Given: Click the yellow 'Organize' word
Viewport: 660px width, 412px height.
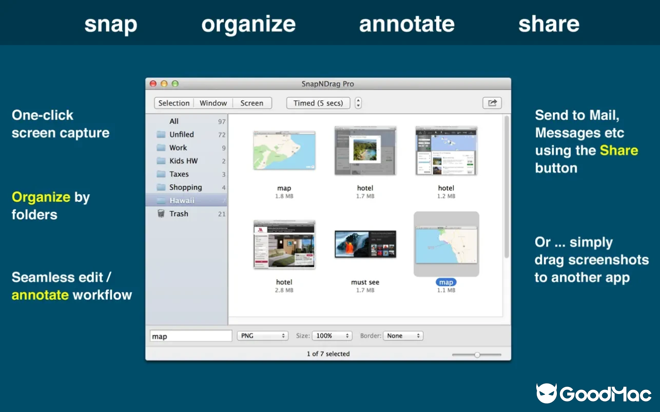Looking at the screenshot, I should tap(41, 198).
